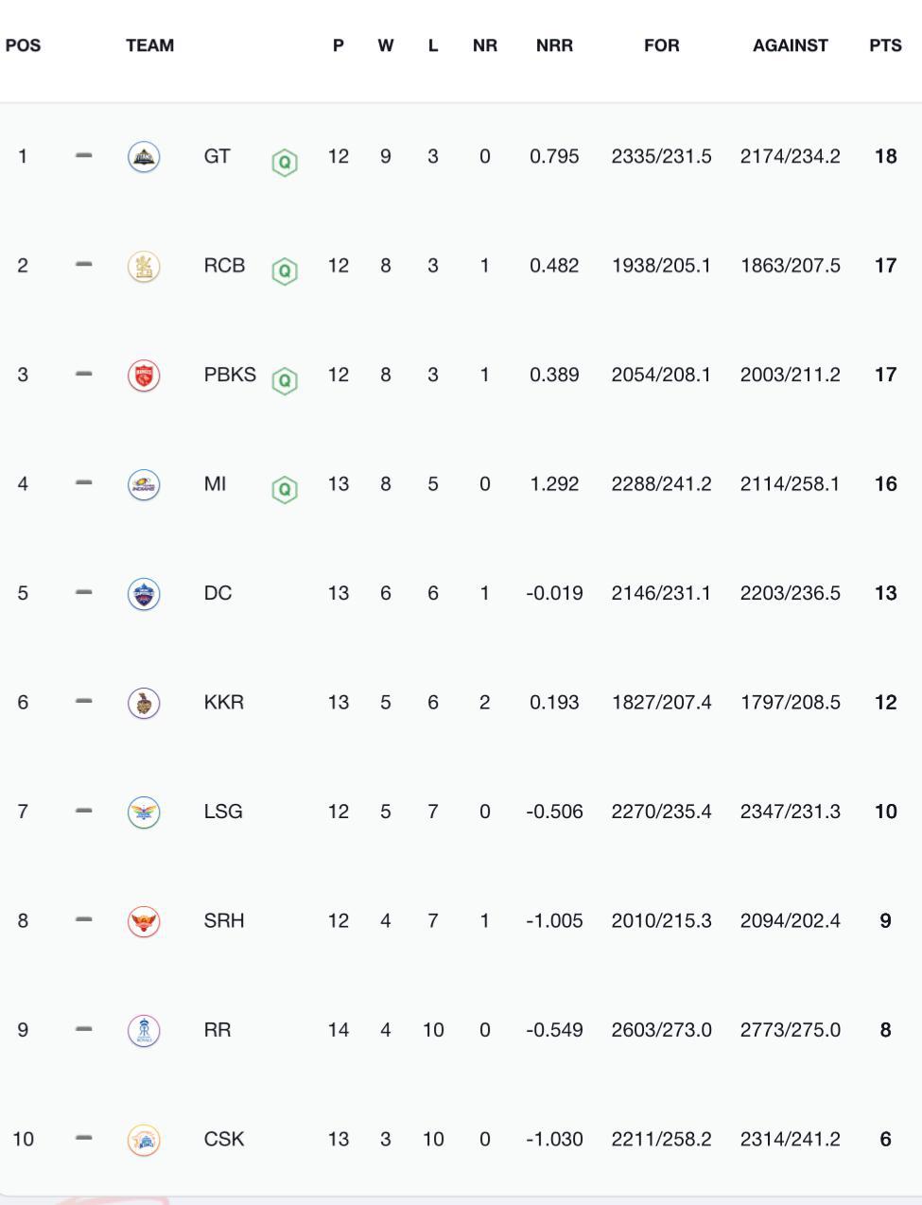Click the TEAM column header
Viewport: 922px width, 1205px height.
[149, 45]
